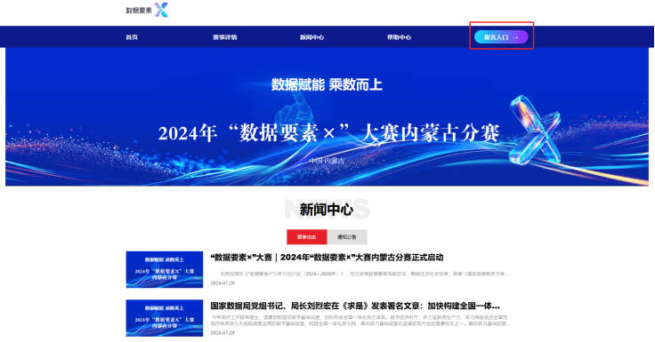This screenshot has width=655, height=342.
Task: Open headline 国家数据局党组书记、局长刘烈宏 article
Action: [x=355, y=306]
